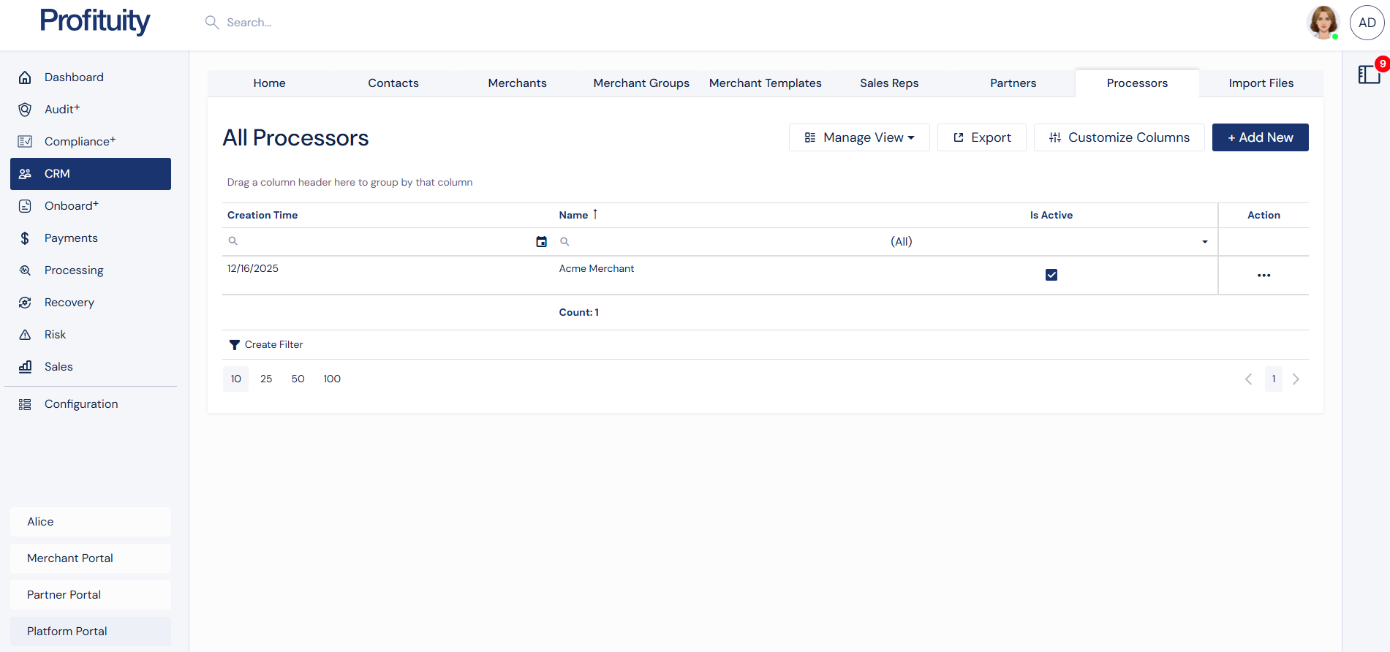This screenshot has width=1390, height=652.
Task: Set page size to 25 rows
Action: 266,379
